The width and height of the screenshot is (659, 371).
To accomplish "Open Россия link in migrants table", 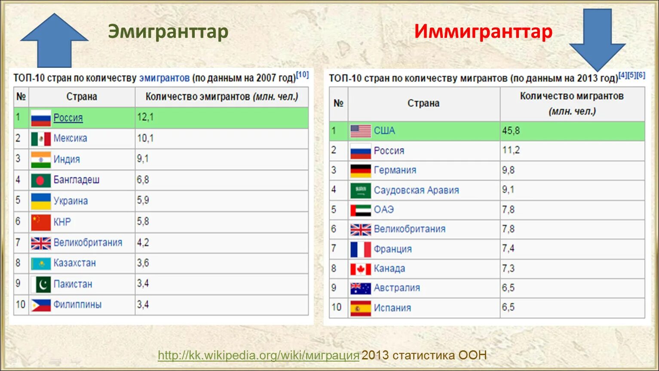I will [x=389, y=151].
